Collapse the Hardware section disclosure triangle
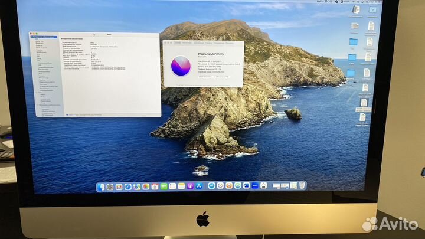 click(32, 37)
